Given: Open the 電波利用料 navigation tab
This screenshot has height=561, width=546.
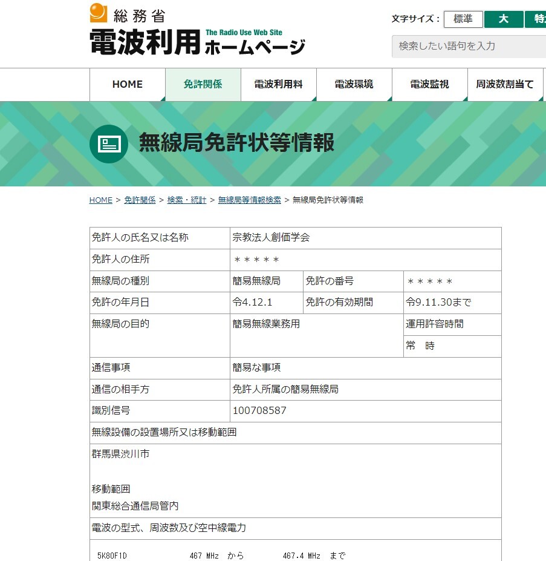Looking at the screenshot, I should [279, 85].
